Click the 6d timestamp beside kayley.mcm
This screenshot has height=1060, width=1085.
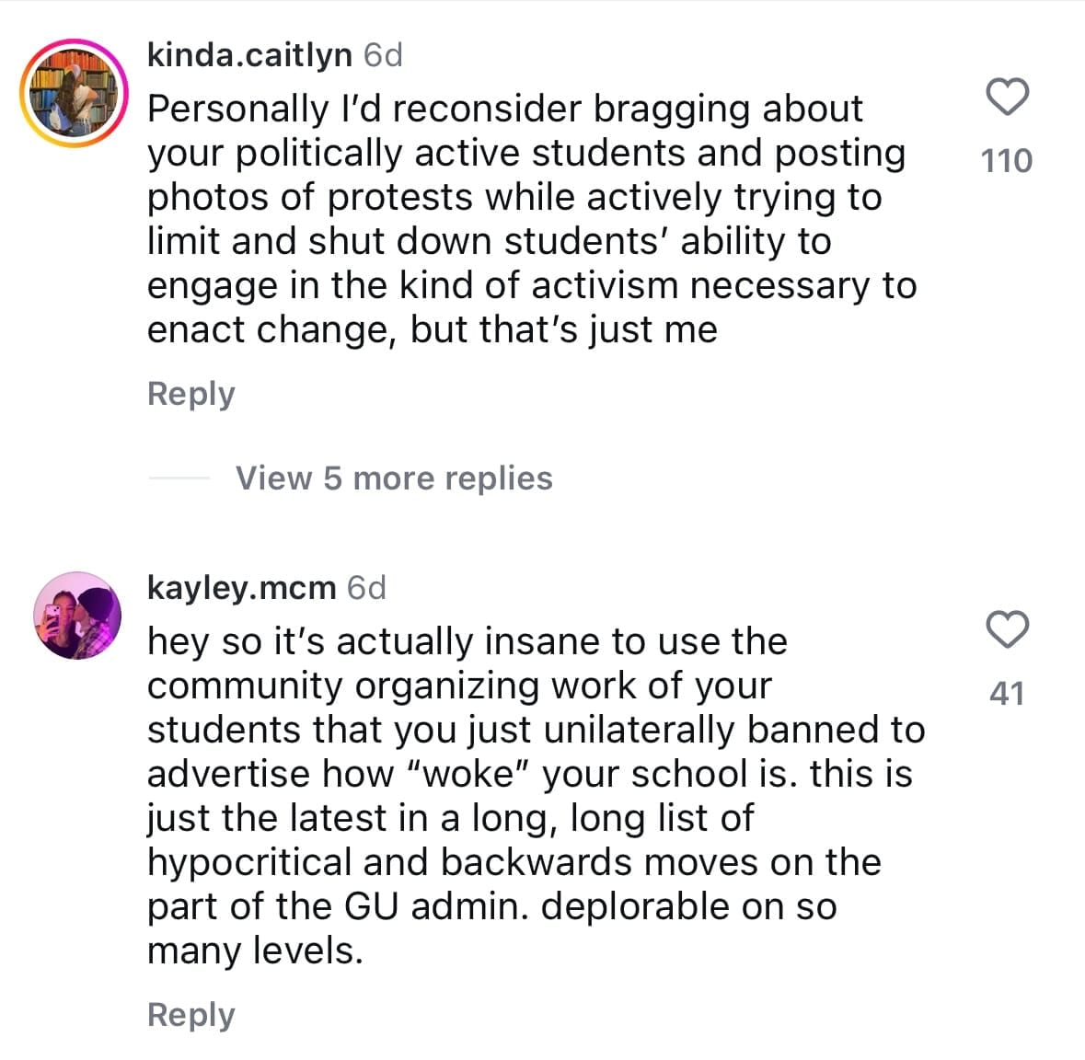(366, 587)
